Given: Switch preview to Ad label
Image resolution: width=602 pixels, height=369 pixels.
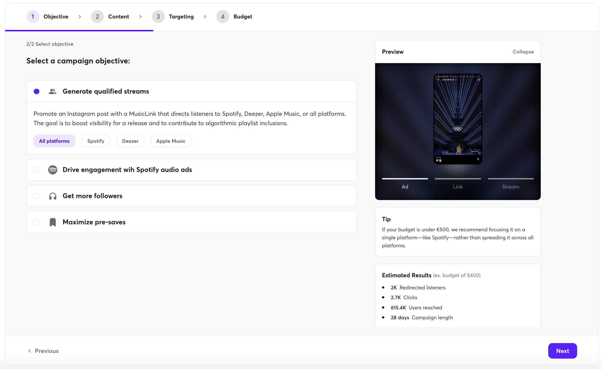Looking at the screenshot, I should [x=405, y=187].
